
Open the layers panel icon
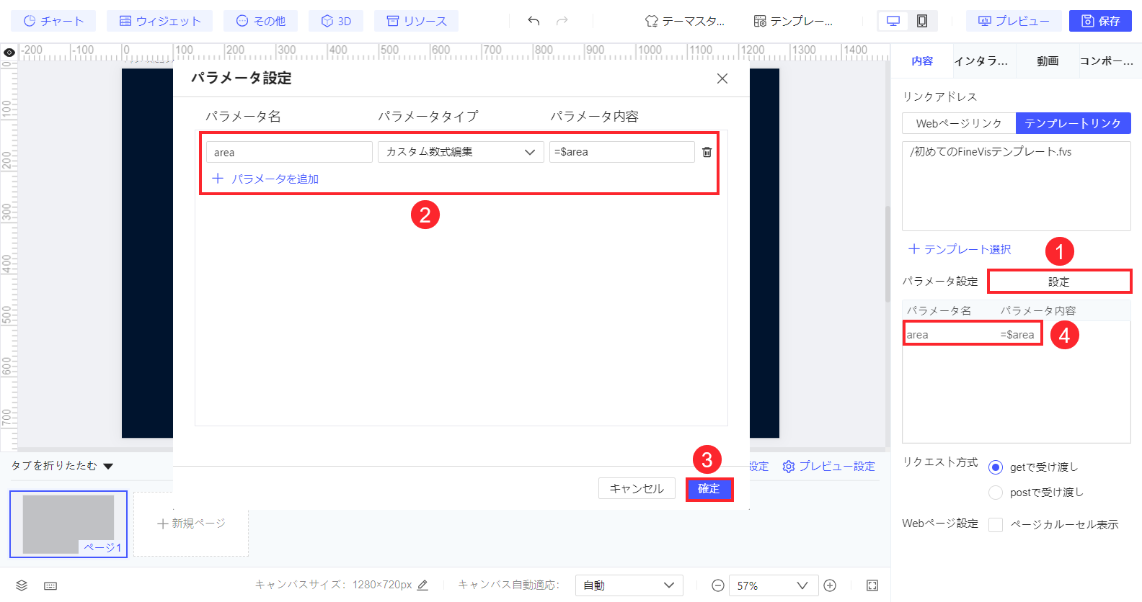(22, 585)
